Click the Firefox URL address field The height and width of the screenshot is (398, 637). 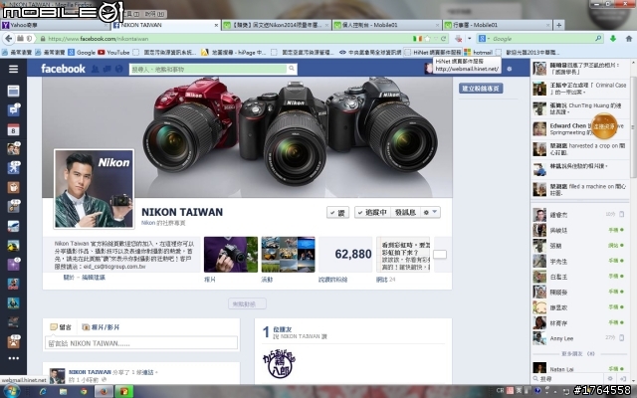coord(228,39)
